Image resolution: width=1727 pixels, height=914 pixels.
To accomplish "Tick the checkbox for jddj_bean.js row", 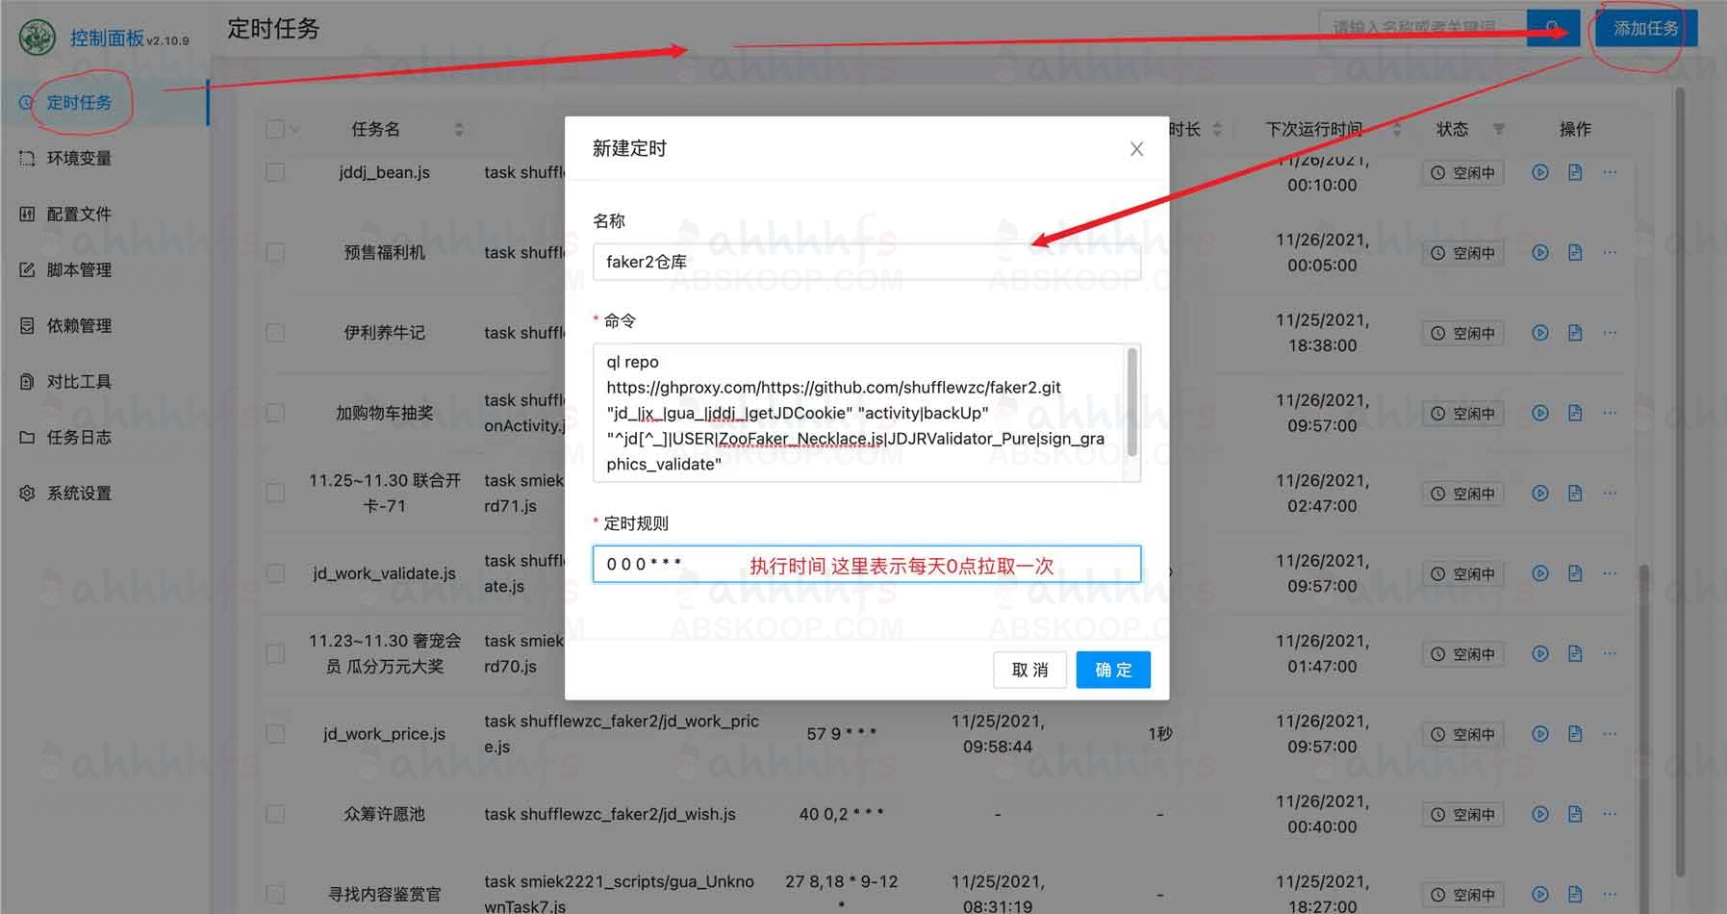I will pos(275,173).
